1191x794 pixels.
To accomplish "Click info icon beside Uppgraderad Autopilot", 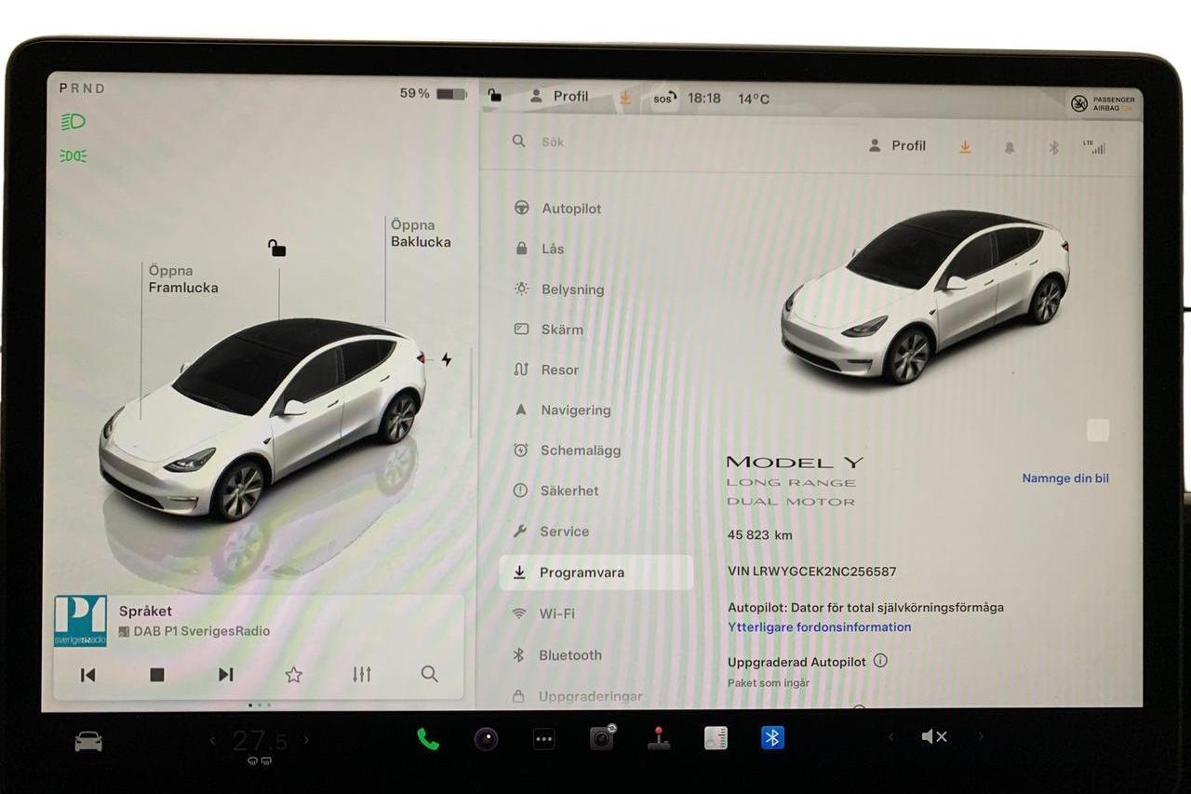I will point(880,661).
